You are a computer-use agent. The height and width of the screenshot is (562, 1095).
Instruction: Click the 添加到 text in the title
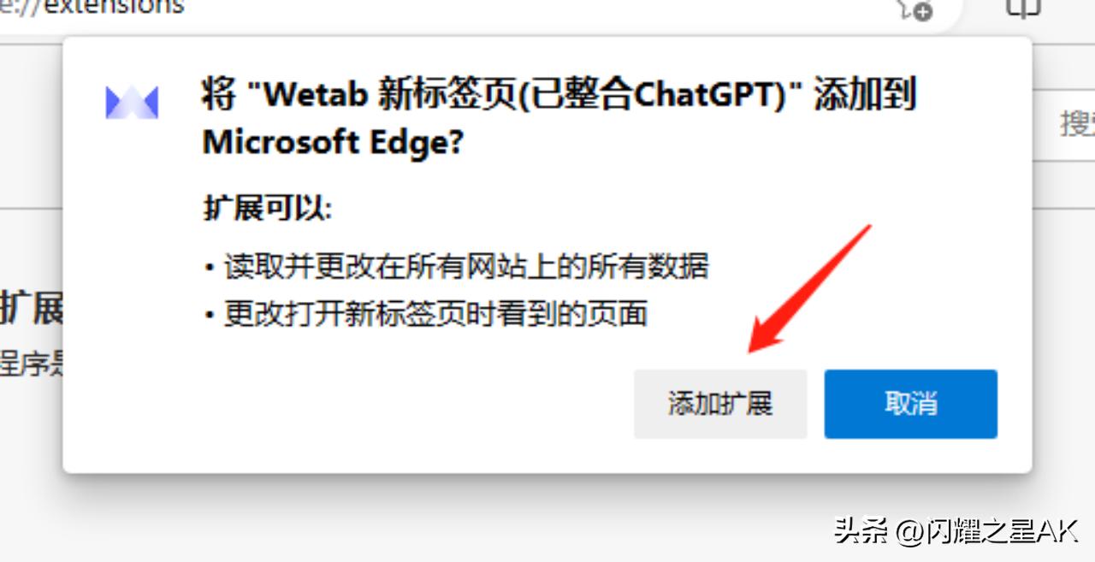pos(864,93)
